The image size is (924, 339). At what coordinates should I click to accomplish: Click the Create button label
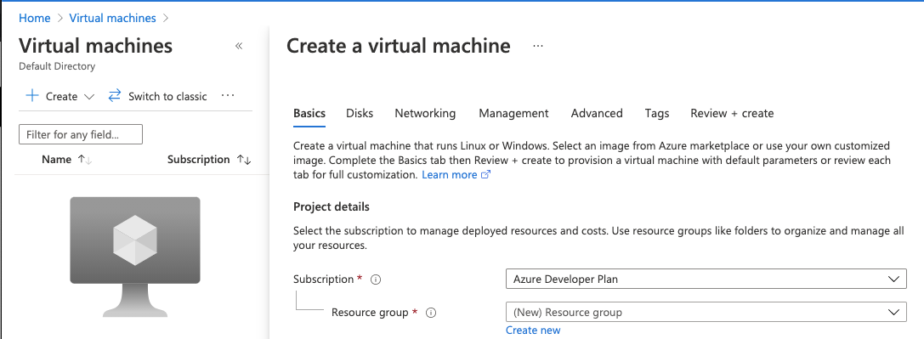point(61,96)
